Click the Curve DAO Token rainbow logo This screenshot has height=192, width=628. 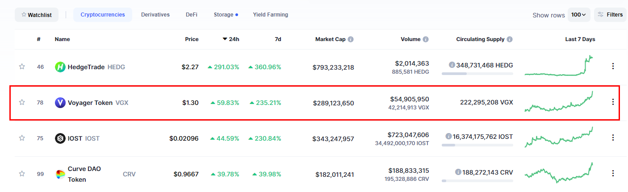(x=60, y=174)
